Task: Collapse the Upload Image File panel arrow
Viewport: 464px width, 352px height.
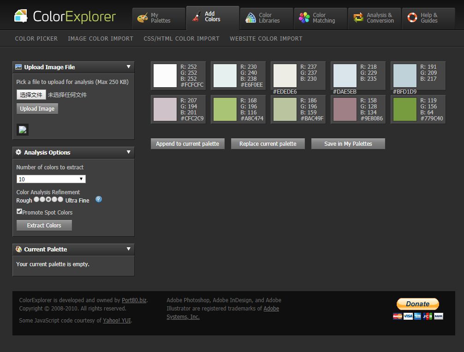Action: 129,66
